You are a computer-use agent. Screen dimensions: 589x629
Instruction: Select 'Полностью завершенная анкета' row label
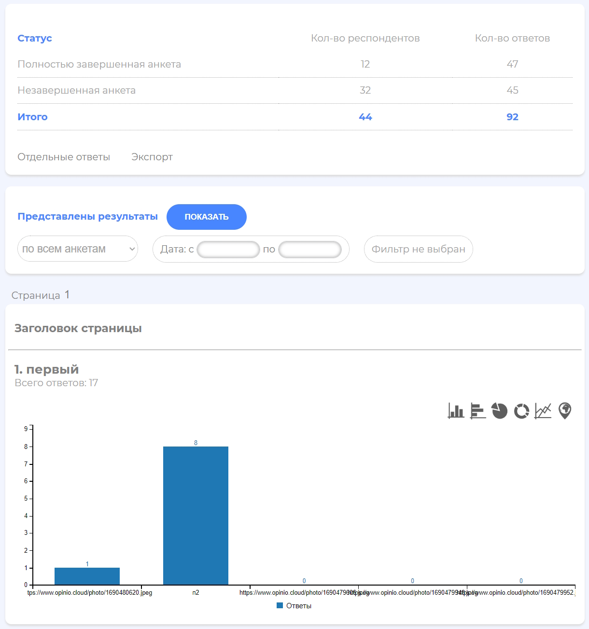tap(99, 64)
